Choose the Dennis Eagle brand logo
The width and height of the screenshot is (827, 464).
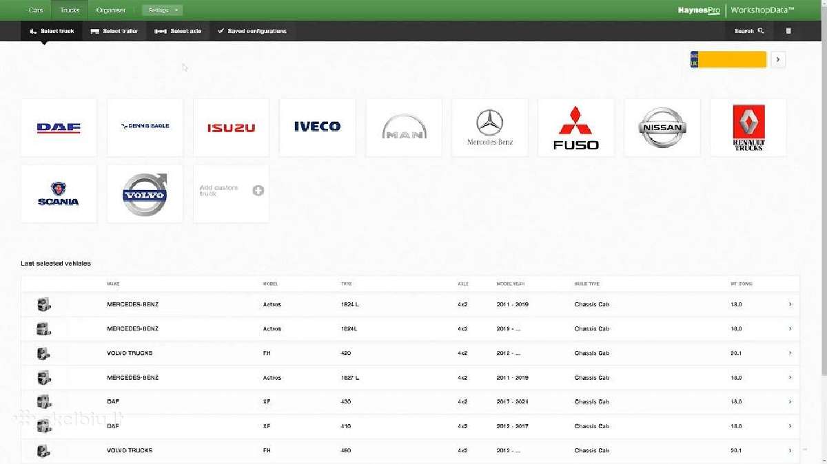[145, 127]
